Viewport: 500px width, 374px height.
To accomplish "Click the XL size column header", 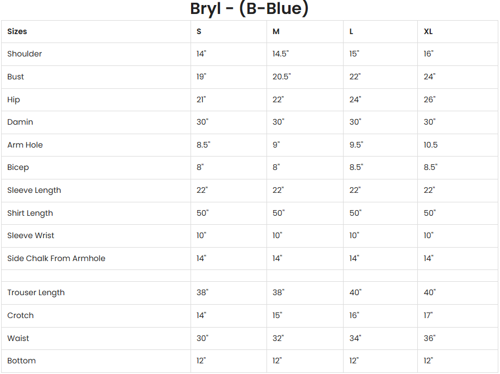I will pyautogui.click(x=428, y=31).
